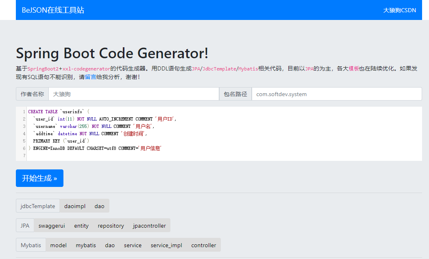Choose the swaggerui template in JPA group

point(52,226)
